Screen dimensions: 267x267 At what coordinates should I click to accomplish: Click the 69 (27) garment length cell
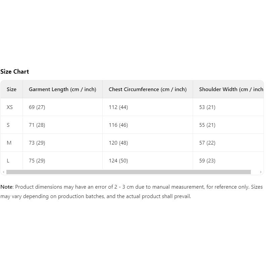click(37, 107)
